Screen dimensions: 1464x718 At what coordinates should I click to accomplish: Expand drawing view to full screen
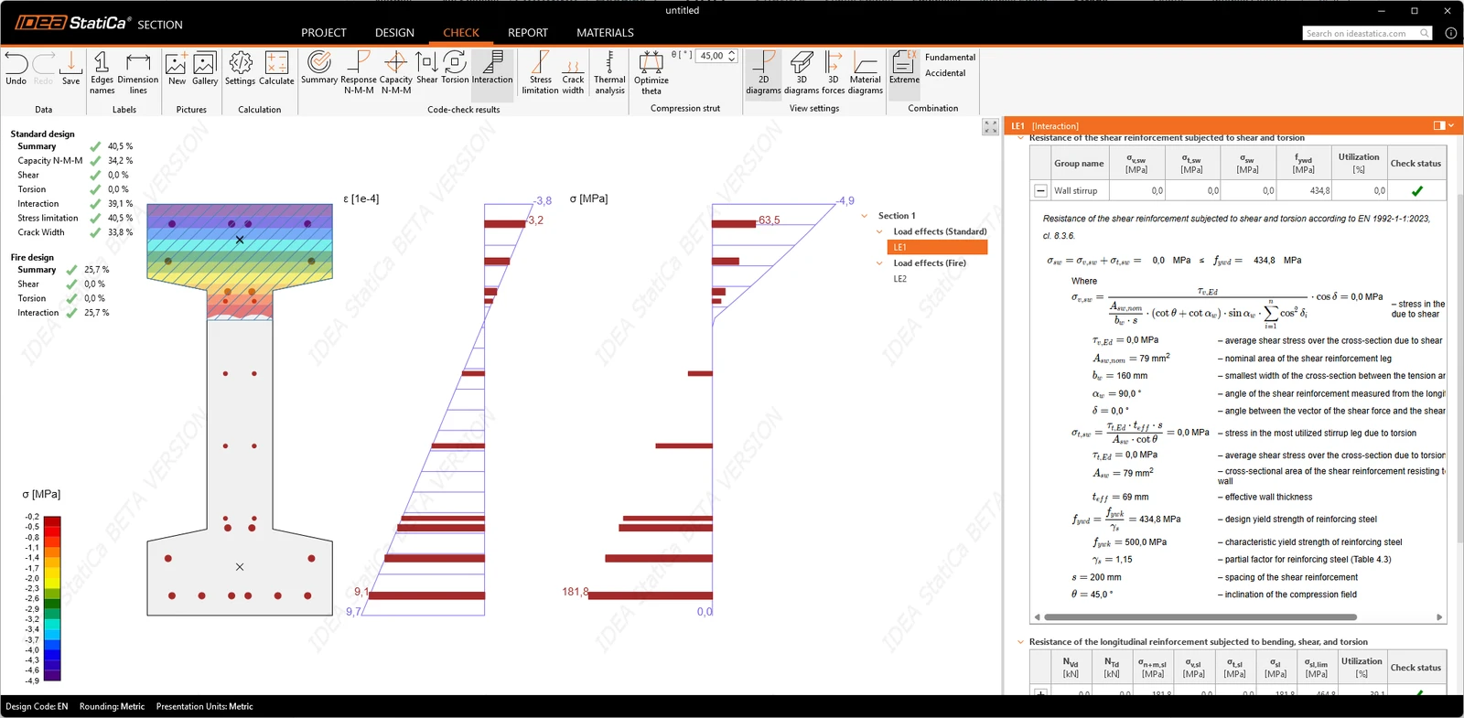click(x=990, y=127)
